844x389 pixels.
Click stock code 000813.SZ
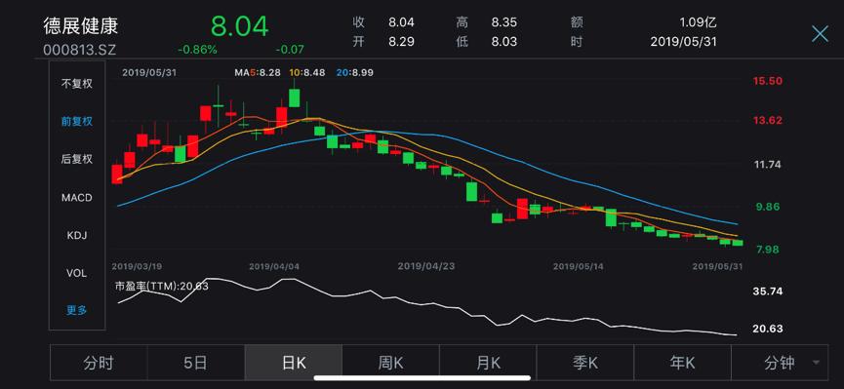pyautogui.click(x=80, y=50)
